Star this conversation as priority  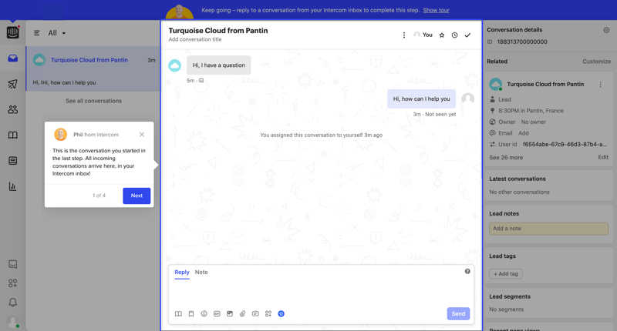coord(442,35)
